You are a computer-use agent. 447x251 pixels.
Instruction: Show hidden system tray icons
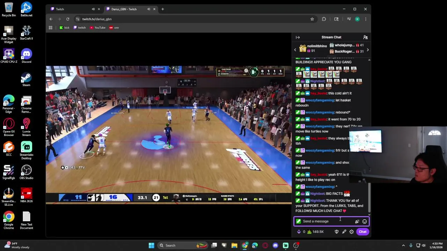click(403, 245)
